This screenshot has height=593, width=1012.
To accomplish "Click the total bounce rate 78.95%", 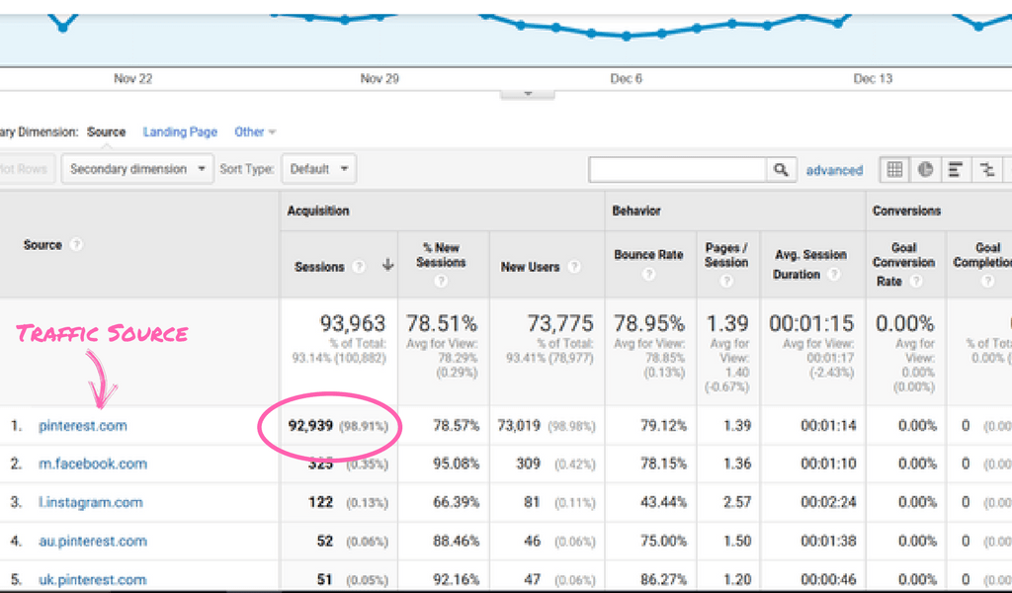I will (x=649, y=322).
